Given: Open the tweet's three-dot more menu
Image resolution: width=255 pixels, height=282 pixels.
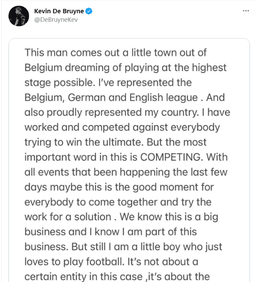Looking at the screenshot, I should pyautogui.click(x=246, y=11).
